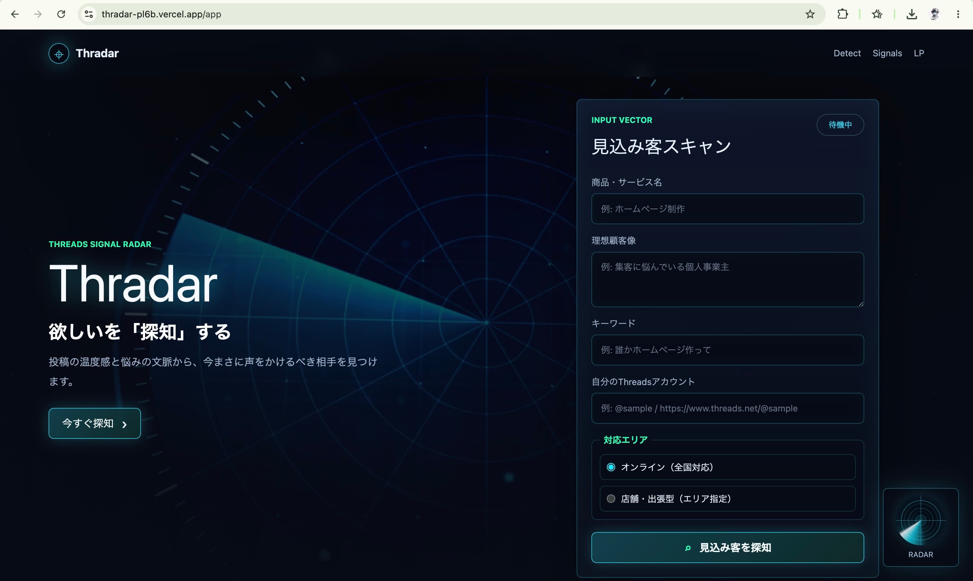This screenshot has width=973, height=581.
Task: Click the Thradar brand name link
Action: point(97,53)
